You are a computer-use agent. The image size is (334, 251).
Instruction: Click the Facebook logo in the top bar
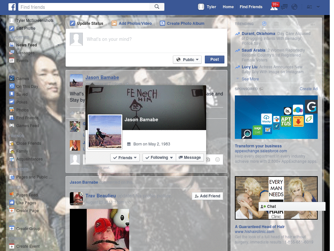(12, 7)
